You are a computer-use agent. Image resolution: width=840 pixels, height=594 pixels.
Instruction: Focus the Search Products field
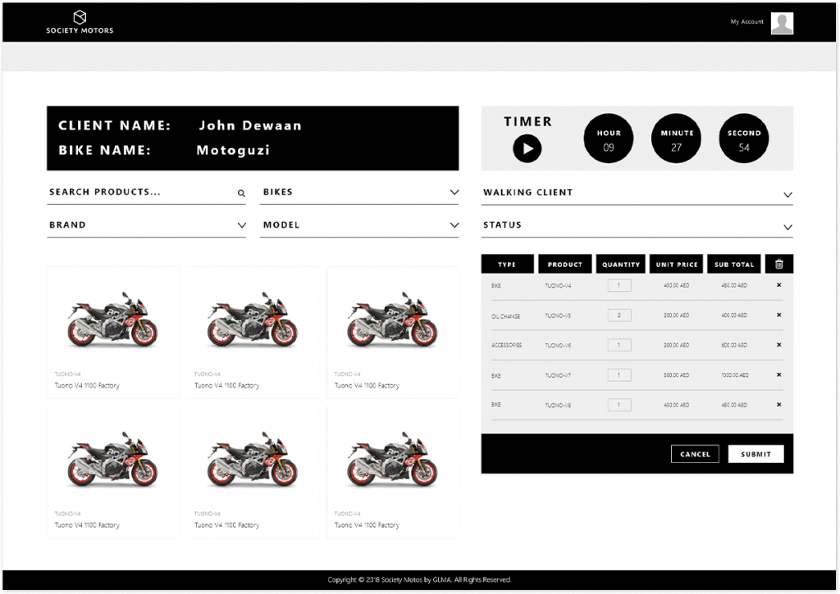[x=146, y=193]
